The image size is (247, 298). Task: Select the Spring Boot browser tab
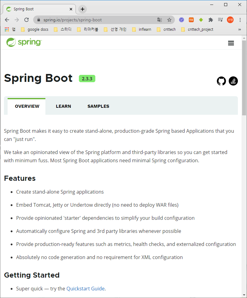(x=39, y=9)
